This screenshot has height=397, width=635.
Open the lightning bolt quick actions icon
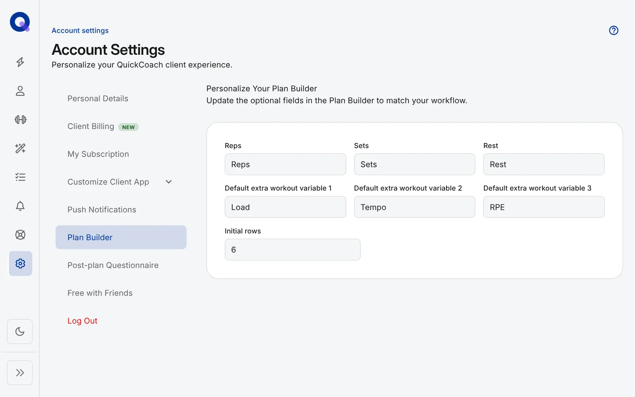20,62
